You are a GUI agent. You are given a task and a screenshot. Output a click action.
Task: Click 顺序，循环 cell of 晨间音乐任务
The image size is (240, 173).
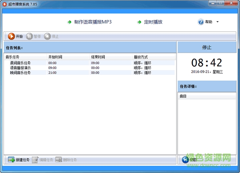[142, 63]
